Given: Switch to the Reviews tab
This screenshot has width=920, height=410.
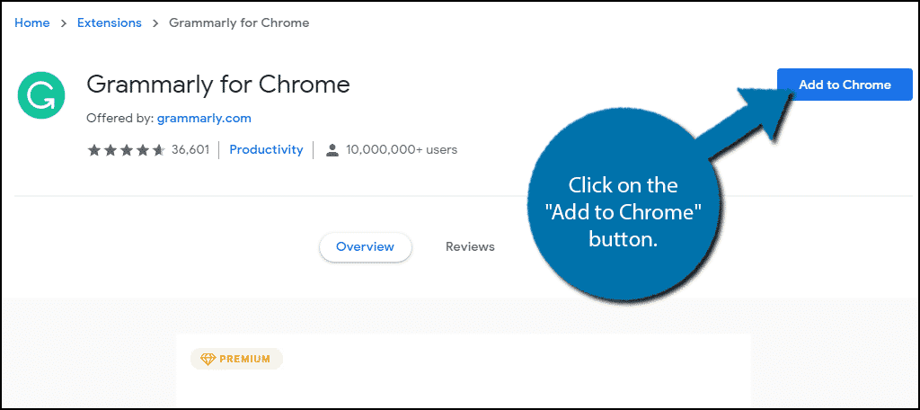Looking at the screenshot, I should [470, 246].
